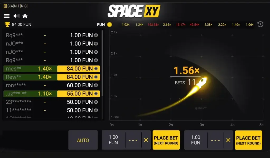Screen dimensions: 270x158
Task: Click the Space XY logo
Action: coord(134,11)
